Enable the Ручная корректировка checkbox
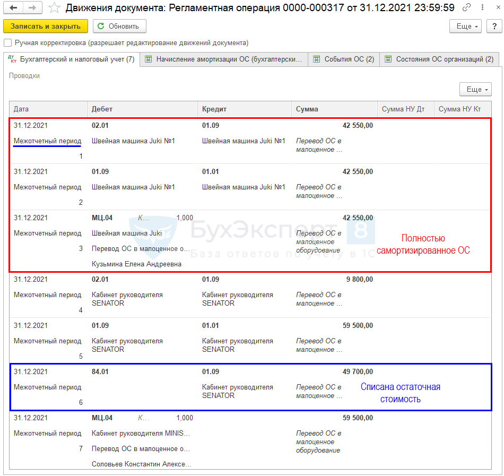 (7, 43)
